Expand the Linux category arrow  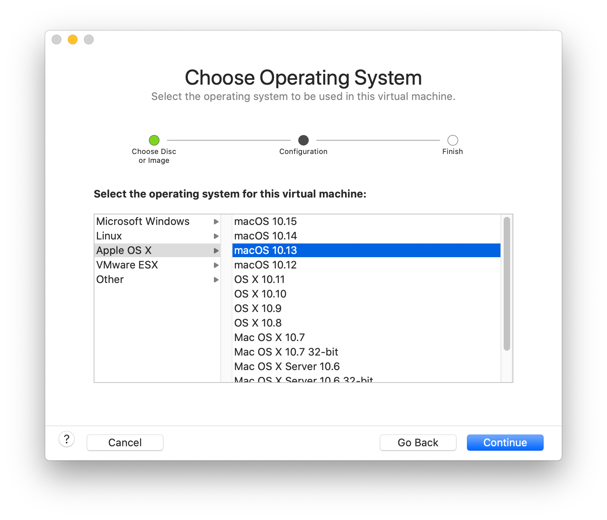216,236
